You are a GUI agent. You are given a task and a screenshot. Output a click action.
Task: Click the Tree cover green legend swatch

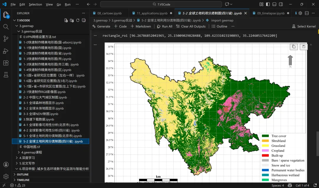tap(265, 136)
